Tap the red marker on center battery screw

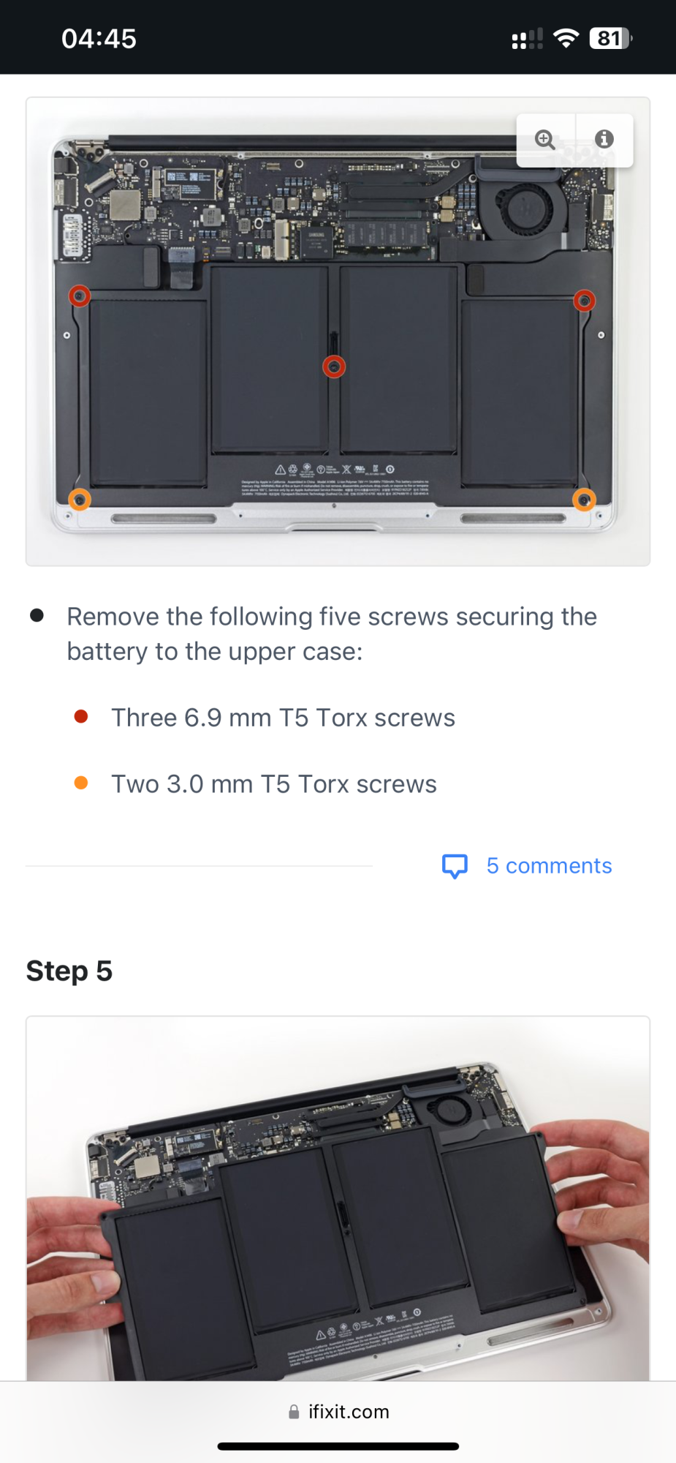(x=334, y=366)
